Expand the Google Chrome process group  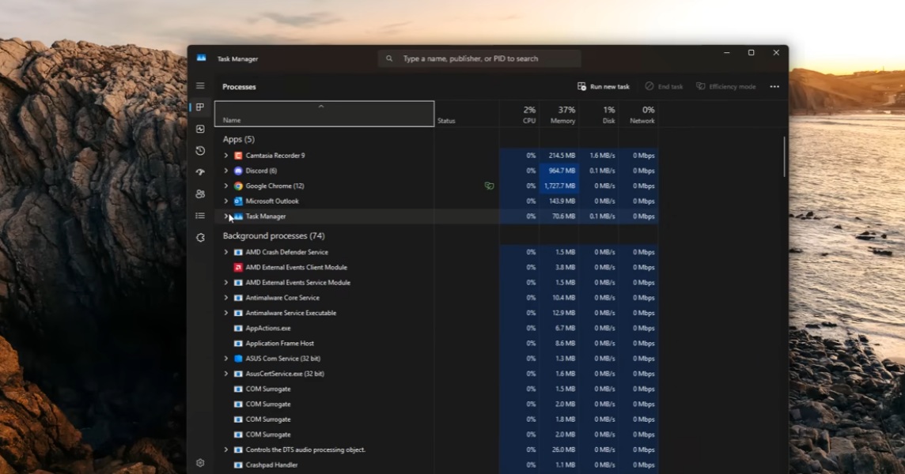225,186
